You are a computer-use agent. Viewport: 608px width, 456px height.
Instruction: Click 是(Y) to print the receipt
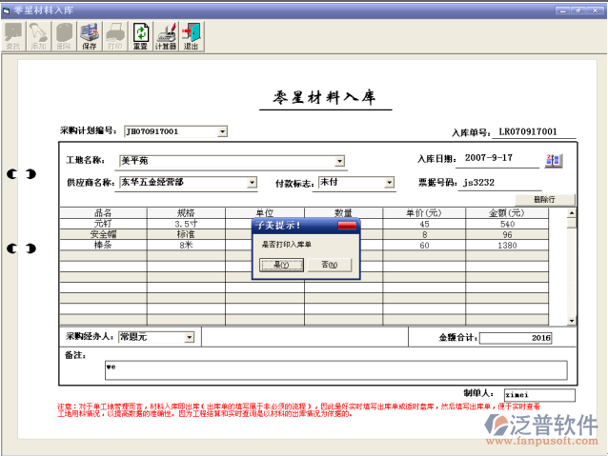(281, 264)
